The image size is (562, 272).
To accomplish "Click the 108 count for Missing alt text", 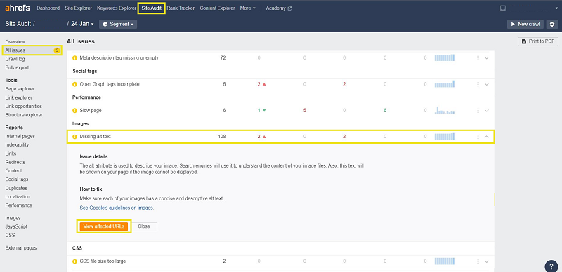I will tap(222, 137).
